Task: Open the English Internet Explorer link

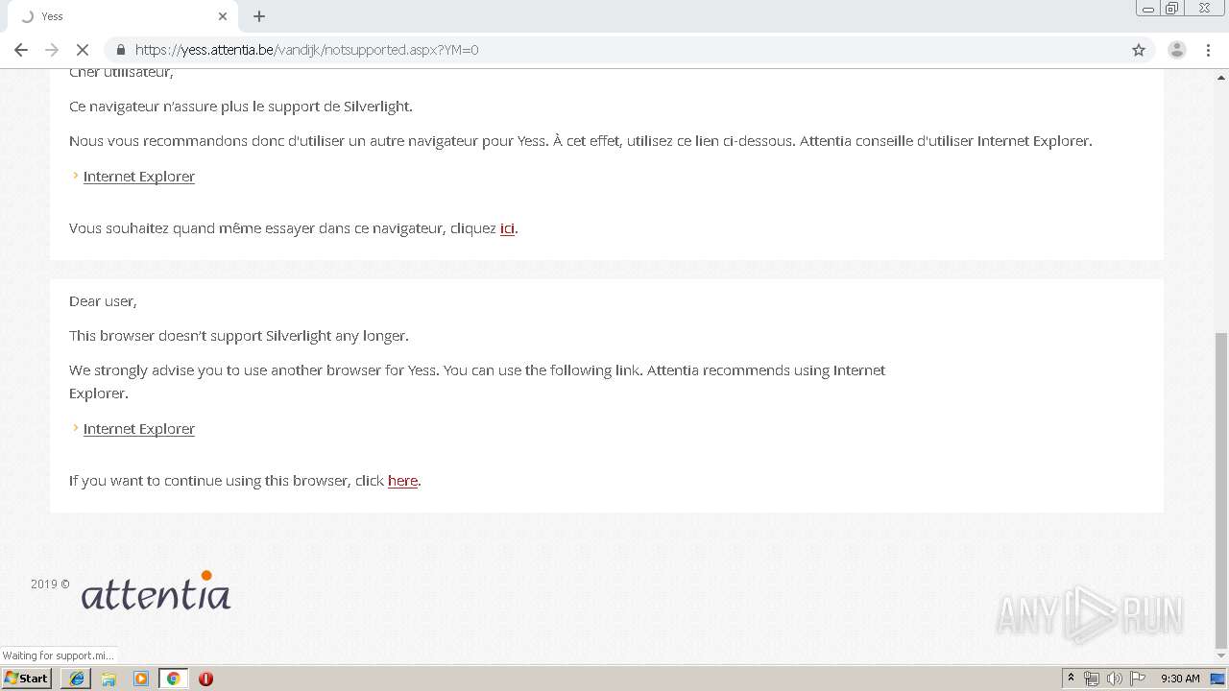Action: pos(138,429)
